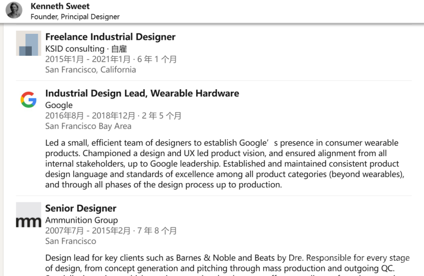Click the Google role description paragraph

coord(225,164)
